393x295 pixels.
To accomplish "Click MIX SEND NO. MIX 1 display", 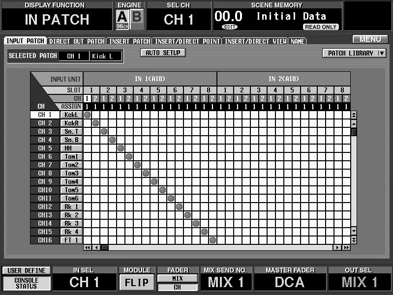I will click(226, 282).
